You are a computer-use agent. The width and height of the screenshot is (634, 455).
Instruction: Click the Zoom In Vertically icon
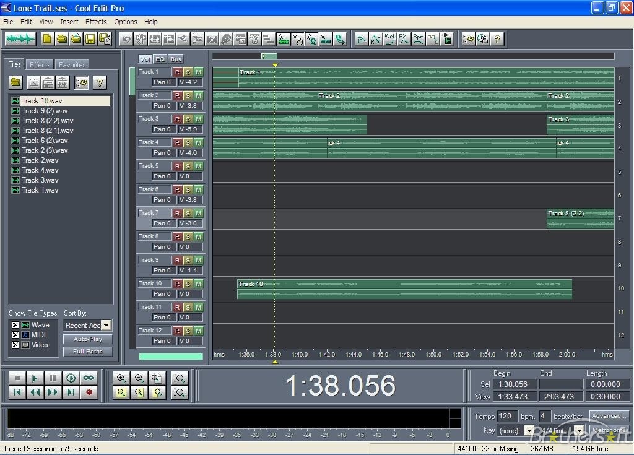tap(179, 378)
